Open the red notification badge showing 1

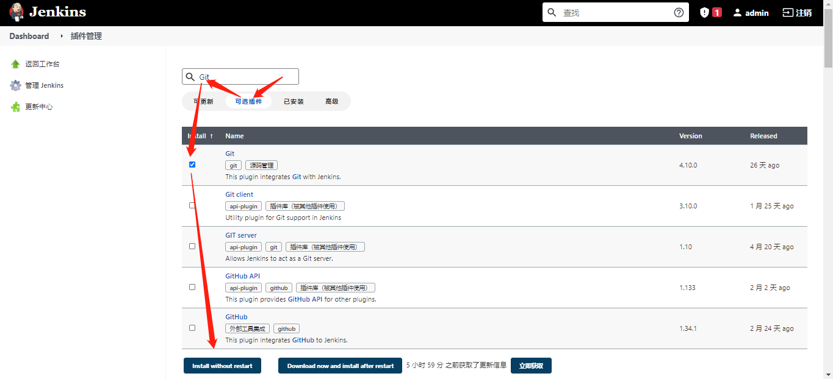(x=717, y=12)
